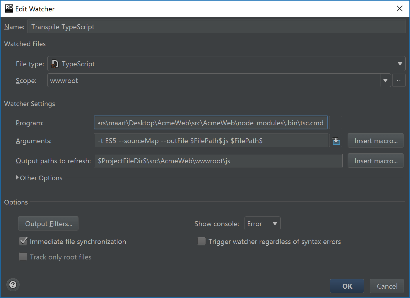Enable Trigger watcher regardless of syntax errors
410x298 pixels.
201,241
